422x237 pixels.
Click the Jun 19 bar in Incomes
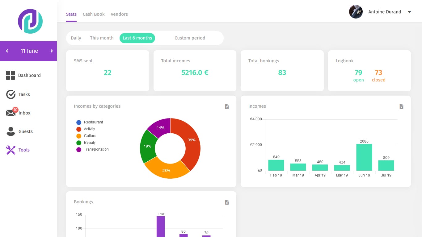[364, 157]
